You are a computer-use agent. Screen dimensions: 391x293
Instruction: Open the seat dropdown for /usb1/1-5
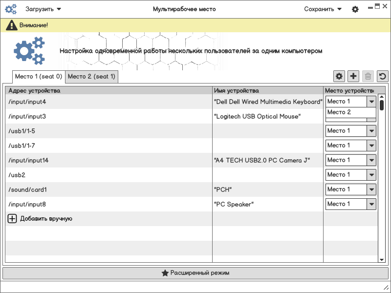point(350,131)
